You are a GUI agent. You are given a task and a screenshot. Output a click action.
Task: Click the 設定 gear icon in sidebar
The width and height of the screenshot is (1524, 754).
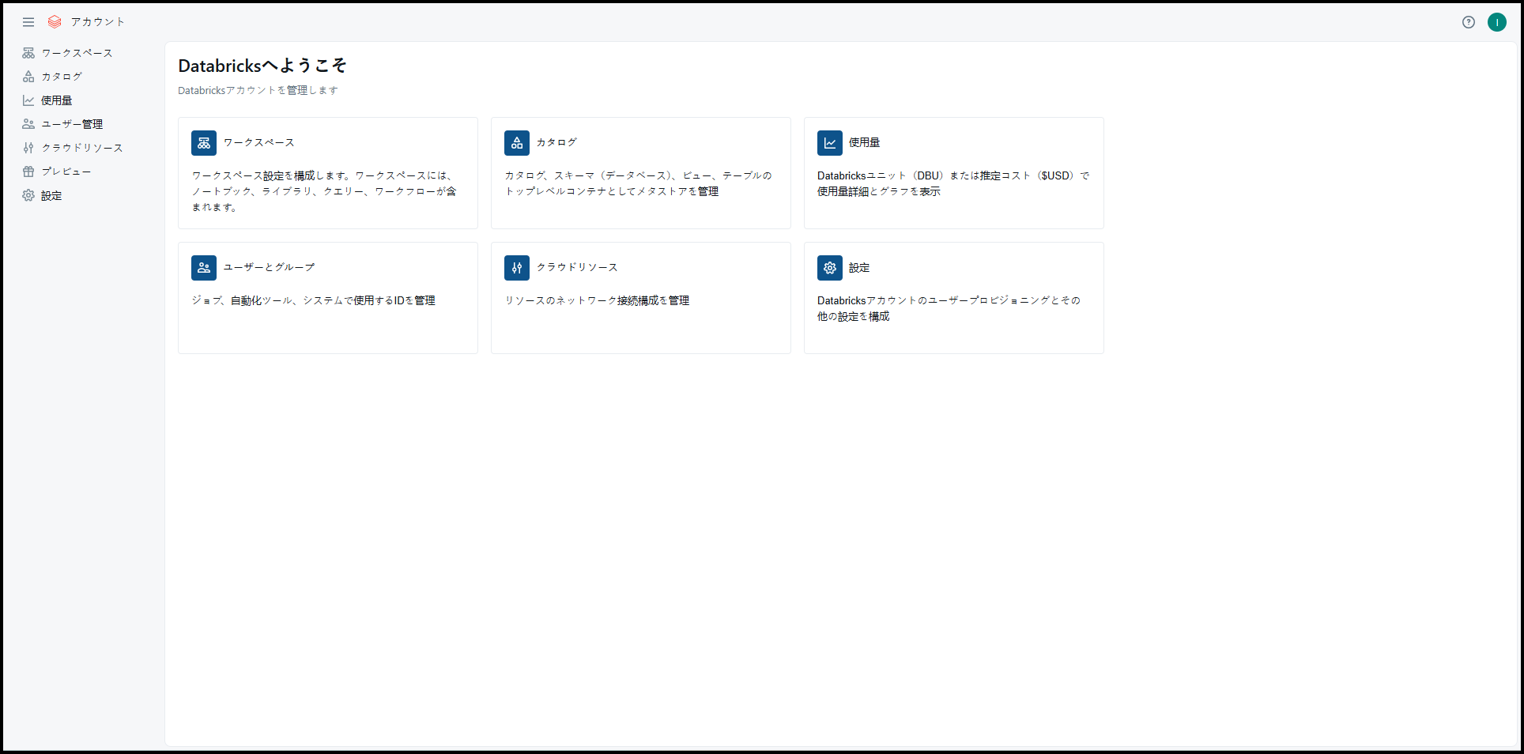click(28, 195)
